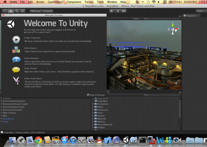Open the Assets menu

tap(40, 2)
